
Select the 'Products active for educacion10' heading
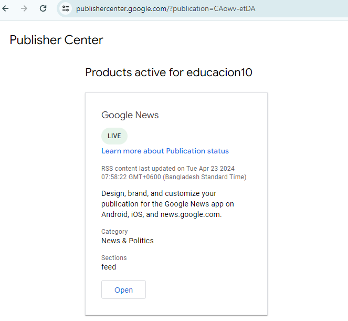coord(168,73)
